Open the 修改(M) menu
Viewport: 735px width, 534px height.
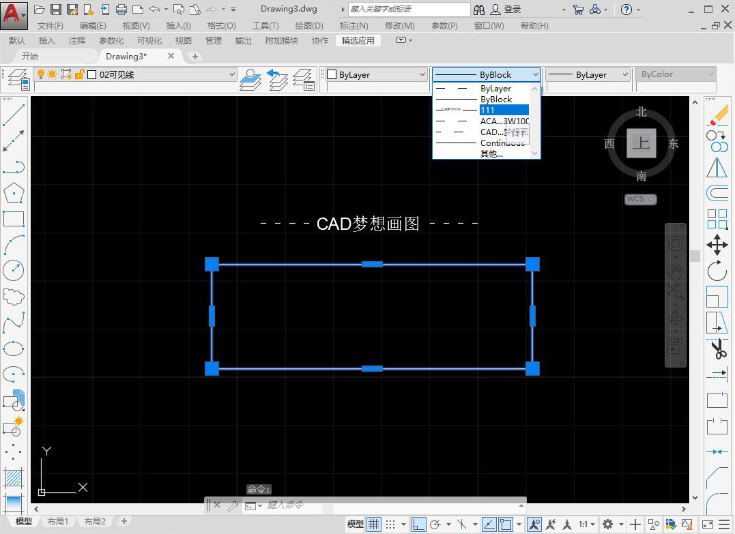(x=399, y=26)
